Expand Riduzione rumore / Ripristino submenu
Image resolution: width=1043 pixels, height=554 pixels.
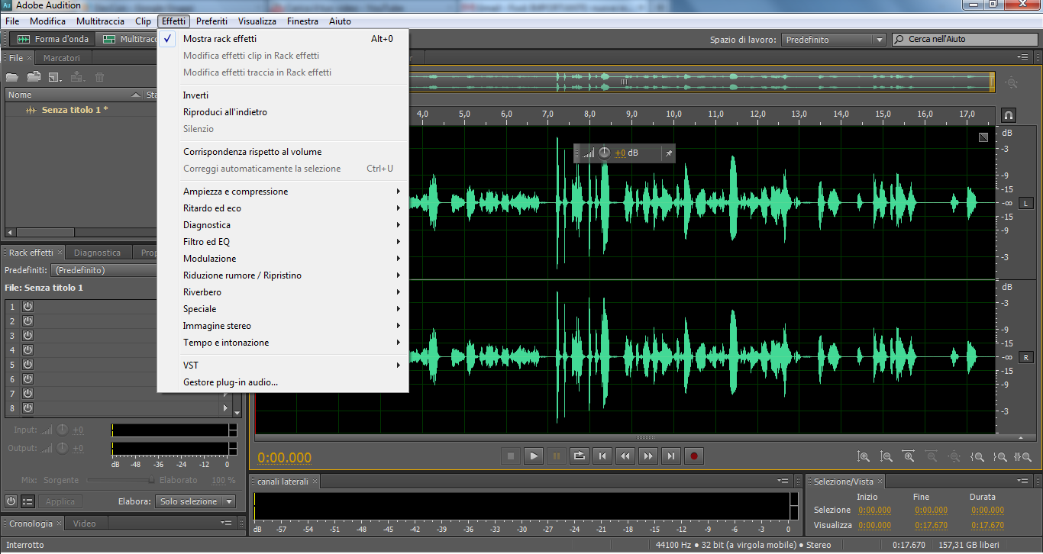[283, 275]
